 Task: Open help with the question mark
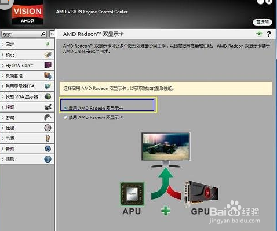click(x=269, y=34)
